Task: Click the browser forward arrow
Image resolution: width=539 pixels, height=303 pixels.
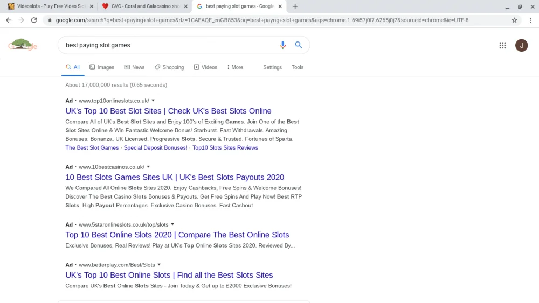Action: (x=22, y=20)
